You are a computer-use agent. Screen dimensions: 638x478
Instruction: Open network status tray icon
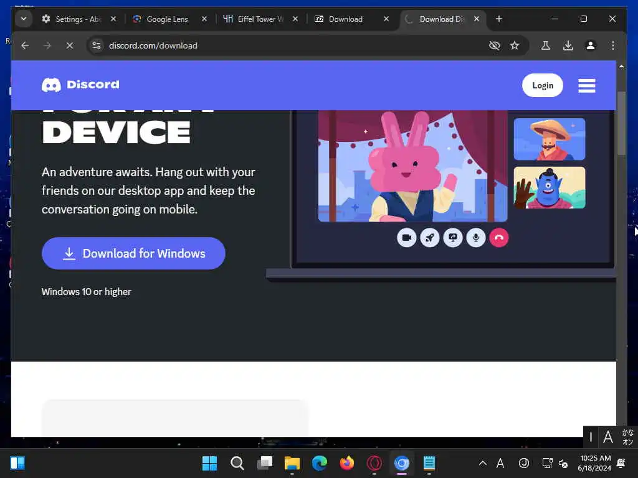(547, 463)
